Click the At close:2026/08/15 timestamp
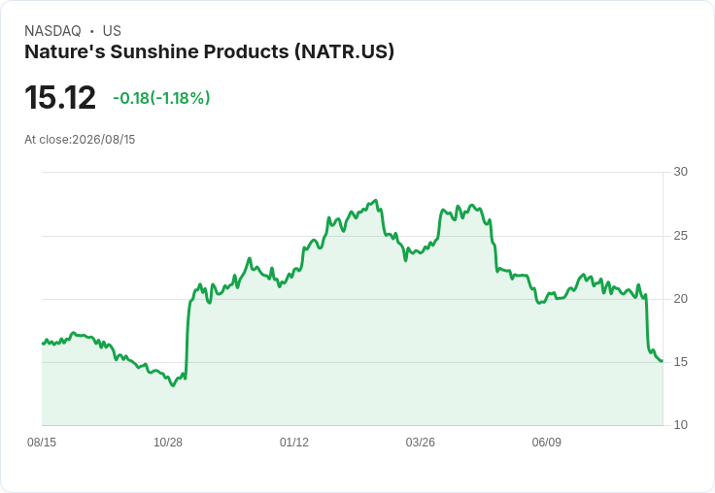The image size is (715, 493). 80,140
